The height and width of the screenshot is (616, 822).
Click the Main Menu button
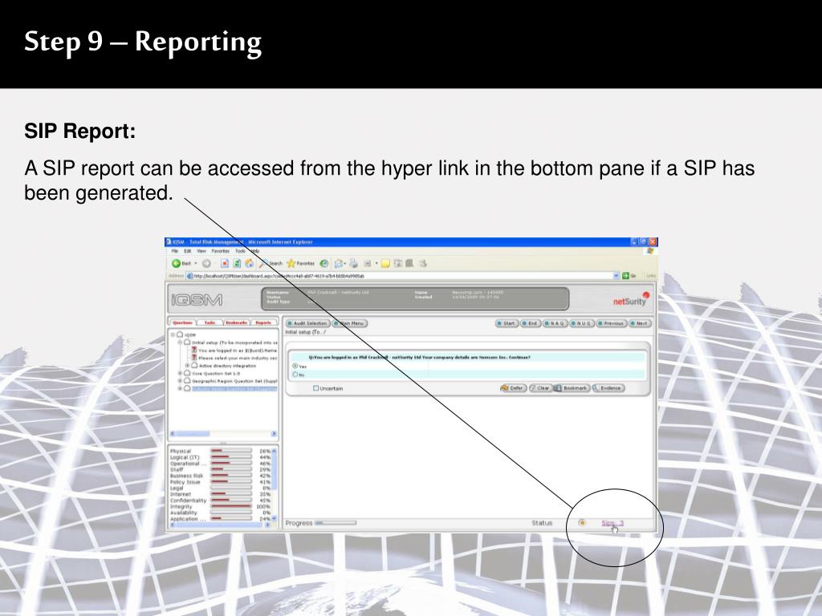pyautogui.click(x=350, y=323)
